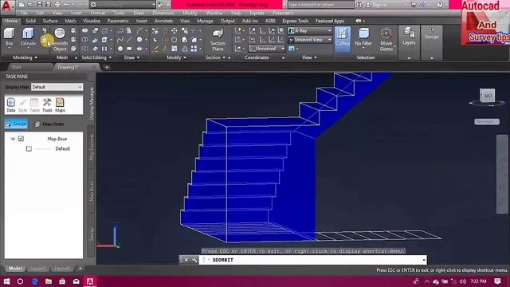Viewport: 510px width, 287px height.
Task: Open the Layers panel button
Action: click(x=409, y=37)
